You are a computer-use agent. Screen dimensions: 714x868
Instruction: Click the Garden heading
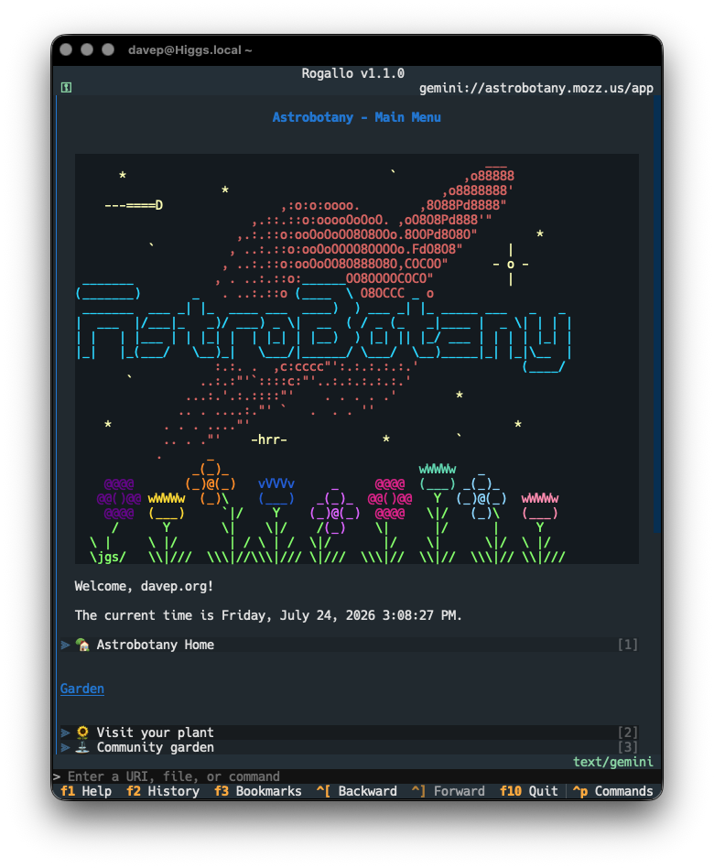(x=81, y=689)
